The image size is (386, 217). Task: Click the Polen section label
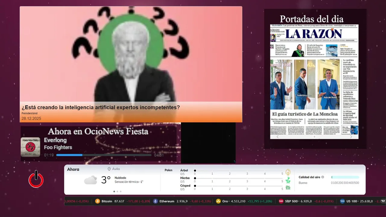pyautogui.click(x=169, y=170)
